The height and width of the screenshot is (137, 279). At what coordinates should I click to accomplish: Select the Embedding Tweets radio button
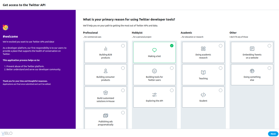click(270, 46)
